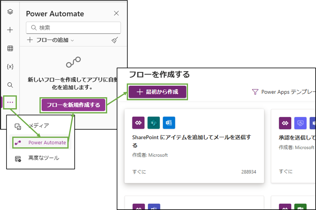Open SharePoint にアイテムを追加してメールを送信する template
Viewport: 316px width, 210px height.
194,146
